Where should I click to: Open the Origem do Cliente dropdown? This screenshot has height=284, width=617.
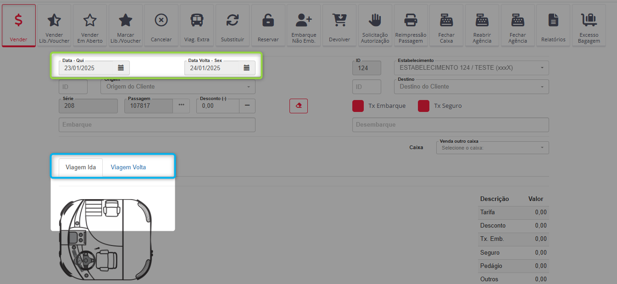[178, 87]
